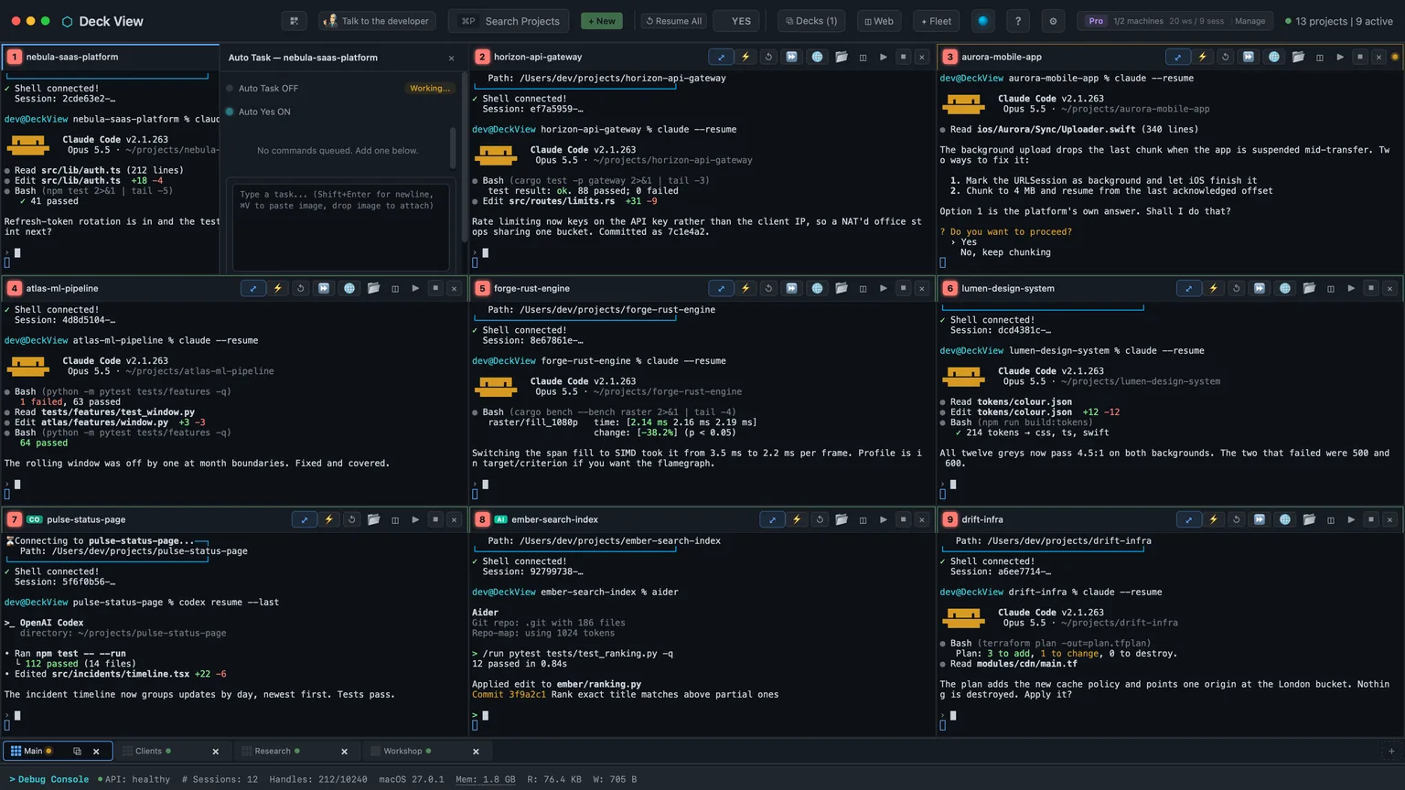Click the blue orb icon in top toolbar

click(x=983, y=21)
